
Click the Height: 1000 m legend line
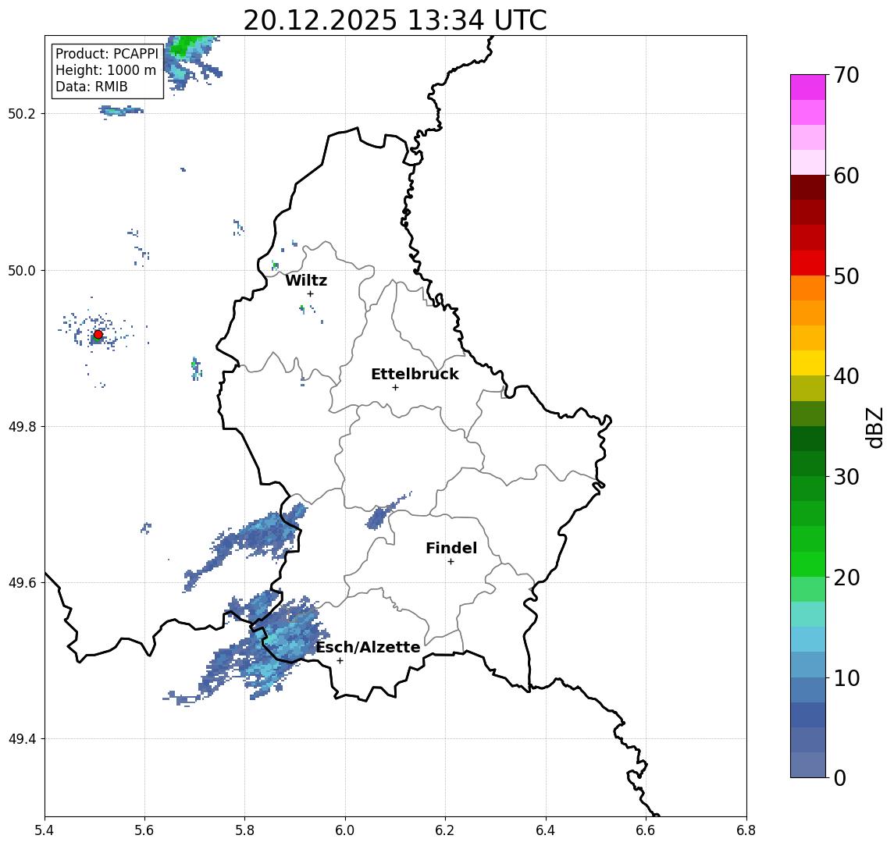[105, 70]
